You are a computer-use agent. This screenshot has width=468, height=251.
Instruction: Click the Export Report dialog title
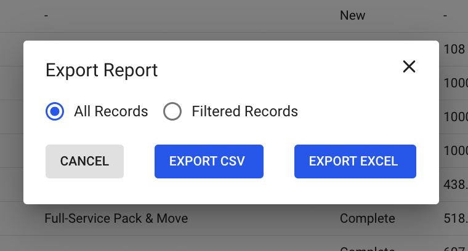coord(102,70)
